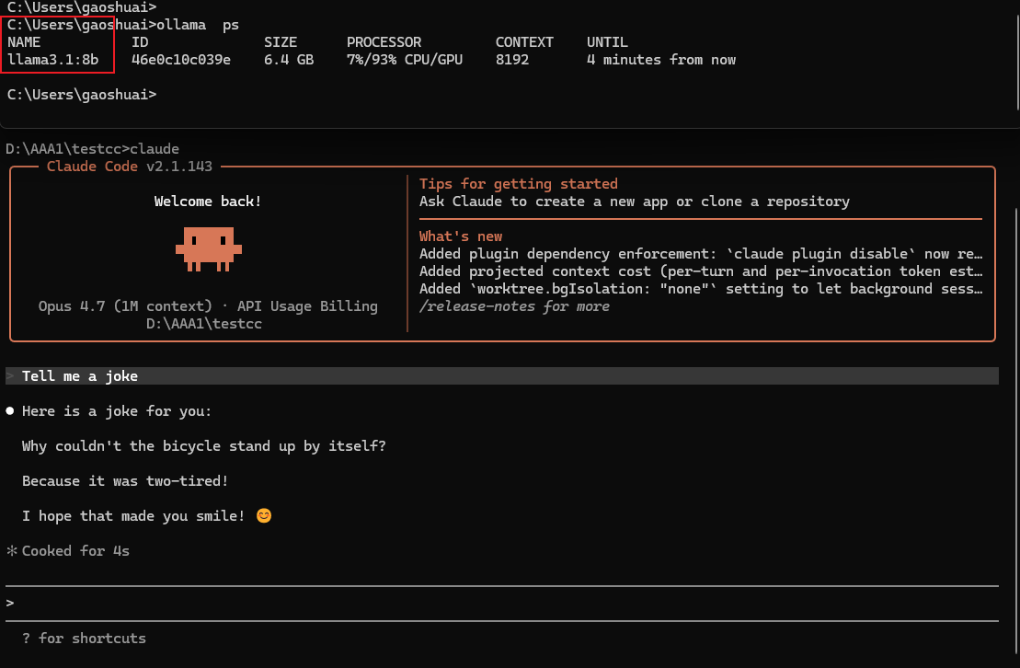This screenshot has height=668, width=1020.
Task: Click 'Ask Claude to create a new app' tip
Action: (x=635, y=202)
